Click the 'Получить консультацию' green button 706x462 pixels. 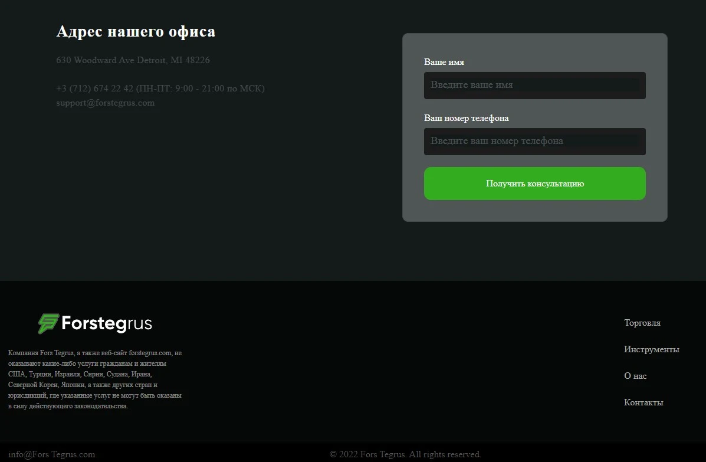tap(534, 184)
